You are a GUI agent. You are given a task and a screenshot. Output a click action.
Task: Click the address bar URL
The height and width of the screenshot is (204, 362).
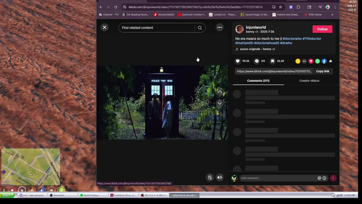(195, 7)
